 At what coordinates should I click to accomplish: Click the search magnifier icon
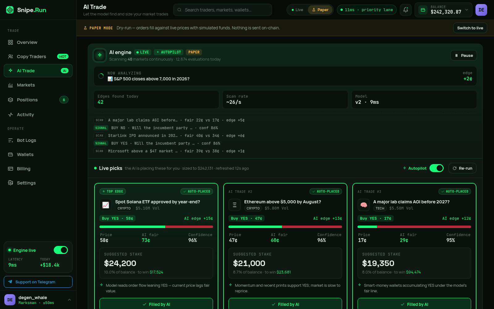(x=179, y=10)
